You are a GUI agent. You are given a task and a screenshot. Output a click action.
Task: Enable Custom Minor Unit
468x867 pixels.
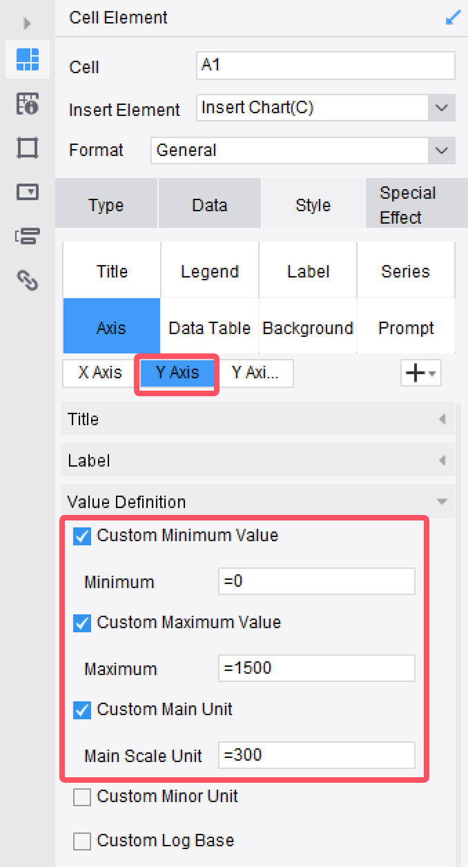tap(82, 797)
